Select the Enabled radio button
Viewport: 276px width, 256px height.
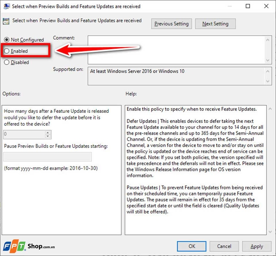pos(7,51)
